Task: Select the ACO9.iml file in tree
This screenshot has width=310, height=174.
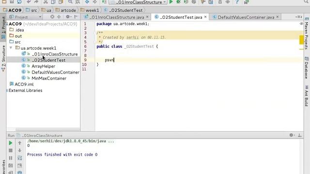Action: pyautogui.click(x=24, y=84)
